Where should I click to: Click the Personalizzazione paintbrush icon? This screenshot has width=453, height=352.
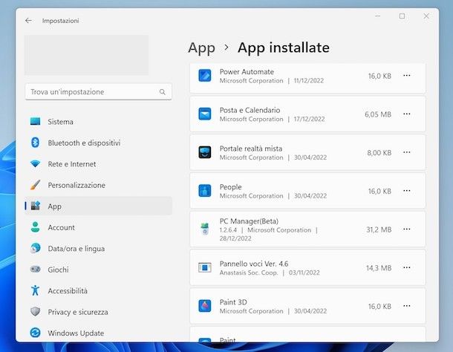(x=35, y=185)
